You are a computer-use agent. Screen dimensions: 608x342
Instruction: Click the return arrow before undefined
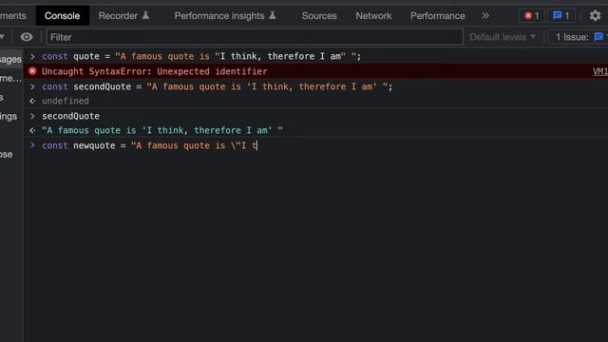(x=32, y=101)
